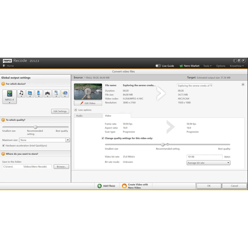
Task: Select the game controller console profile icon
Action: [x=47, y=93]
